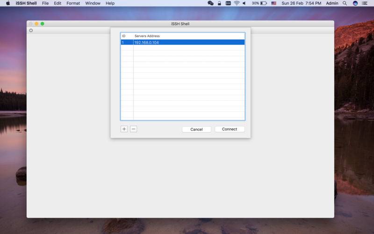This screenshot has height=234, width=374.
Task: Select the 192.168.0.104 server row
Action: click(182, 43)
